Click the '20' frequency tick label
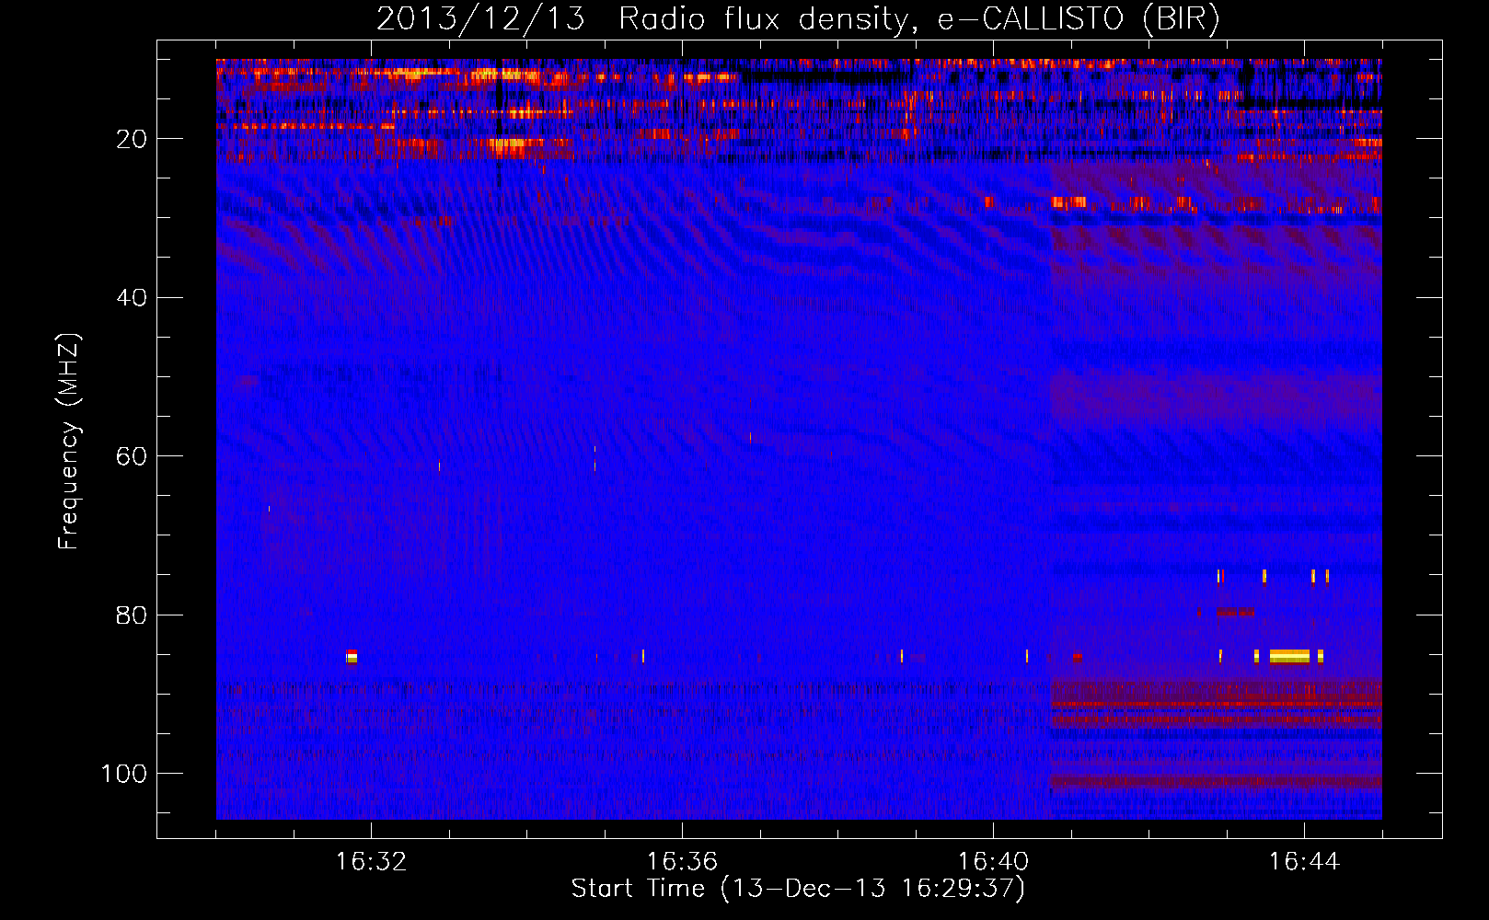 (133, 139)
